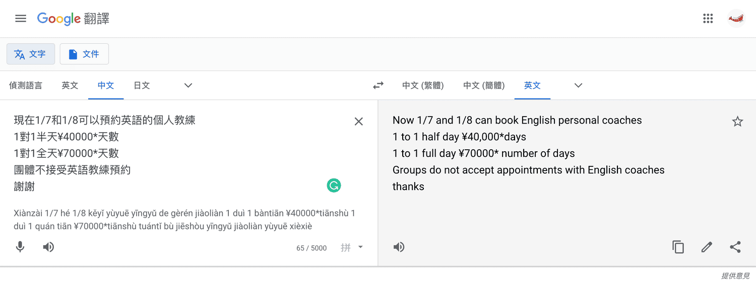Click the 提供意見 feedback link

[735, 276]
